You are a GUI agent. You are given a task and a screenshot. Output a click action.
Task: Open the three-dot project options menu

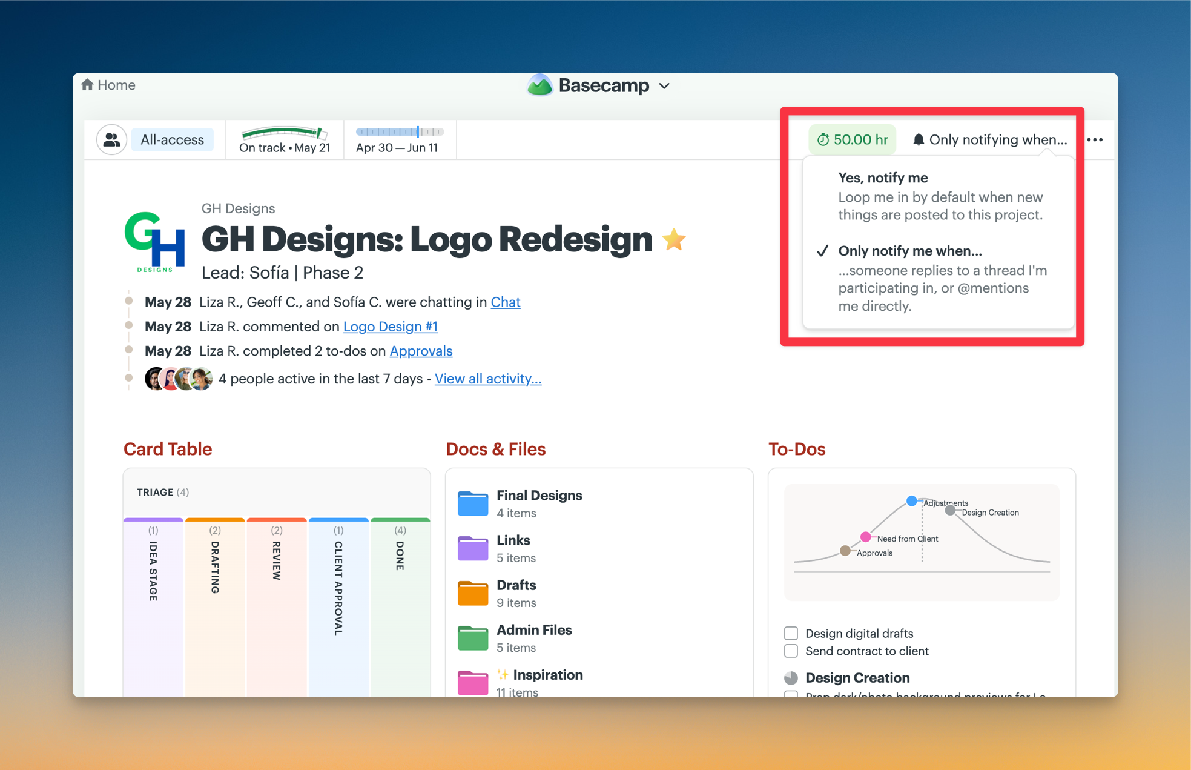point(1095,140)
